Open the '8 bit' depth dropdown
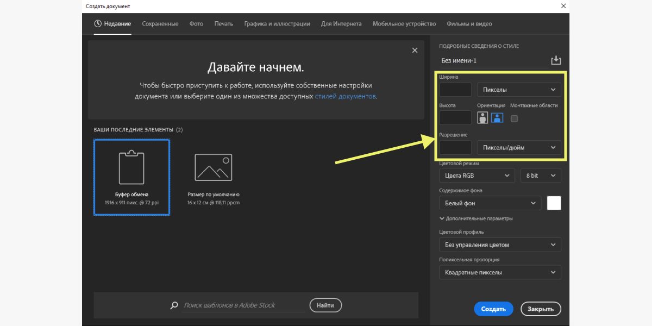This screenshot has width=652, height=326. click(x=540, y=175)
